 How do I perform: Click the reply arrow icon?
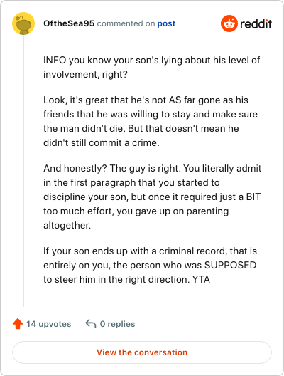pos(91,323)
